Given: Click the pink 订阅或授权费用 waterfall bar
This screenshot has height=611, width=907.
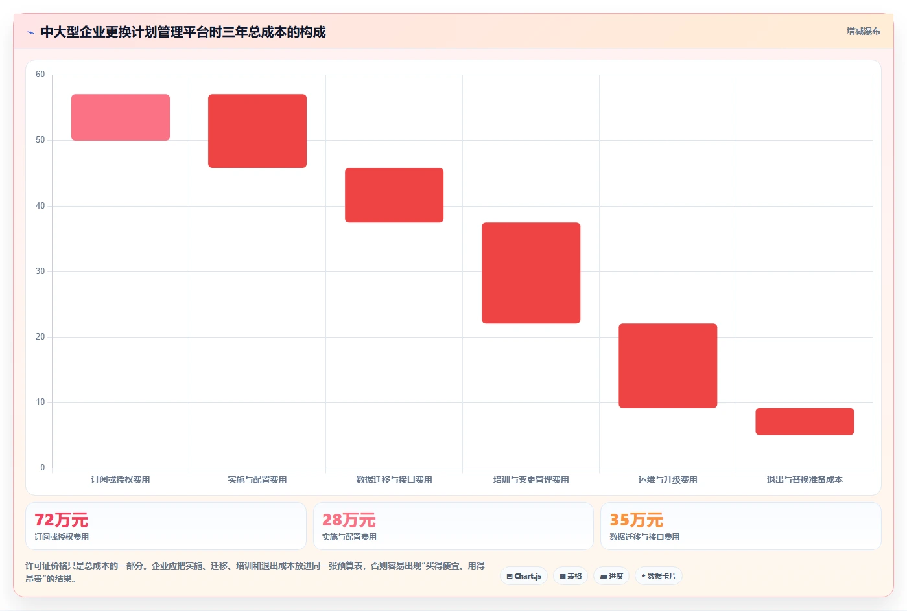Looking at the screenshot, I should pos(121,117).
